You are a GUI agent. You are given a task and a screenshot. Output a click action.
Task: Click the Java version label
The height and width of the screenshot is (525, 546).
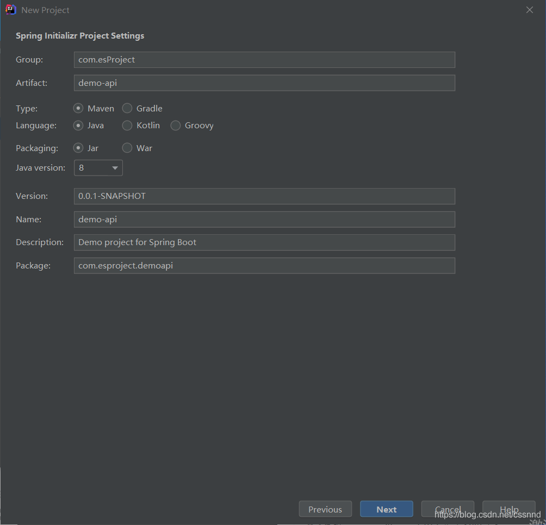pos(40,168)
